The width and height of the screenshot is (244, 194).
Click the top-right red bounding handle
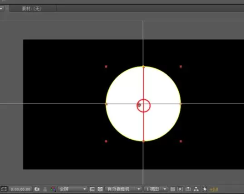click(x=181, y=67)
